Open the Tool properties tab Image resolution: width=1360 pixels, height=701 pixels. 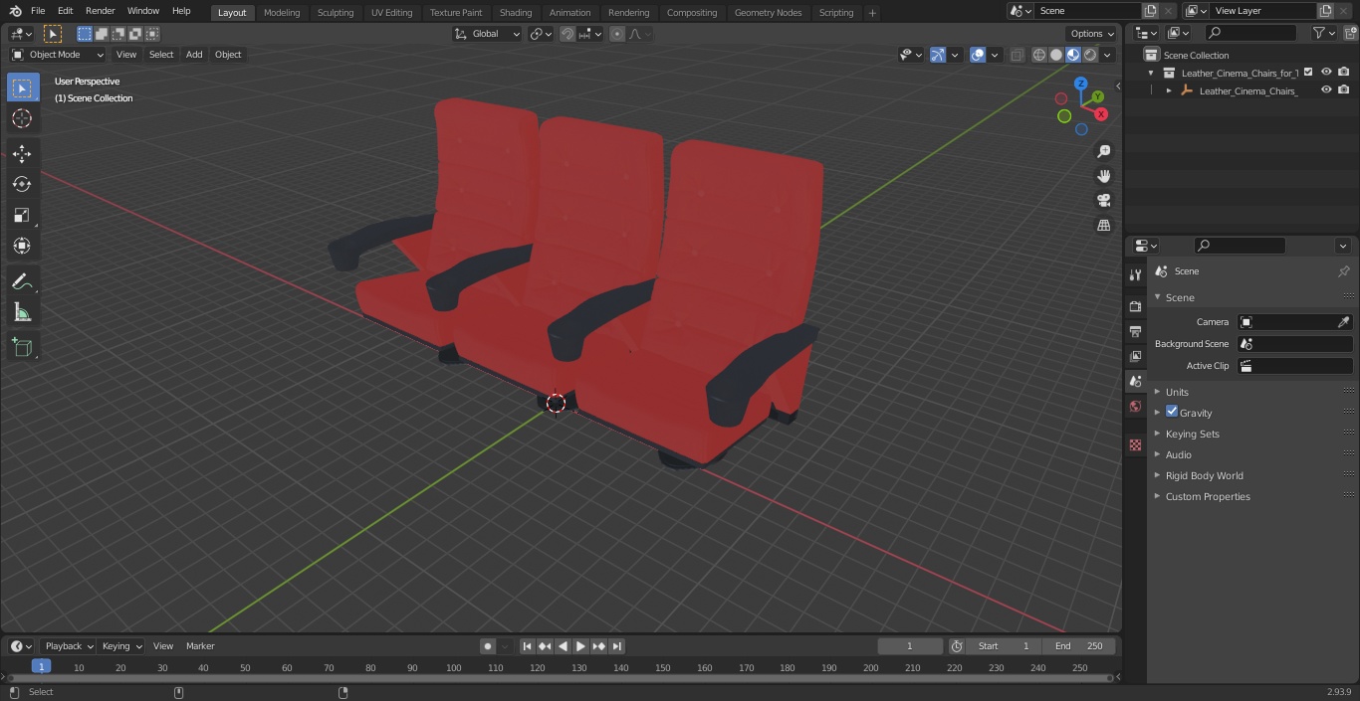click(1135, 274)
